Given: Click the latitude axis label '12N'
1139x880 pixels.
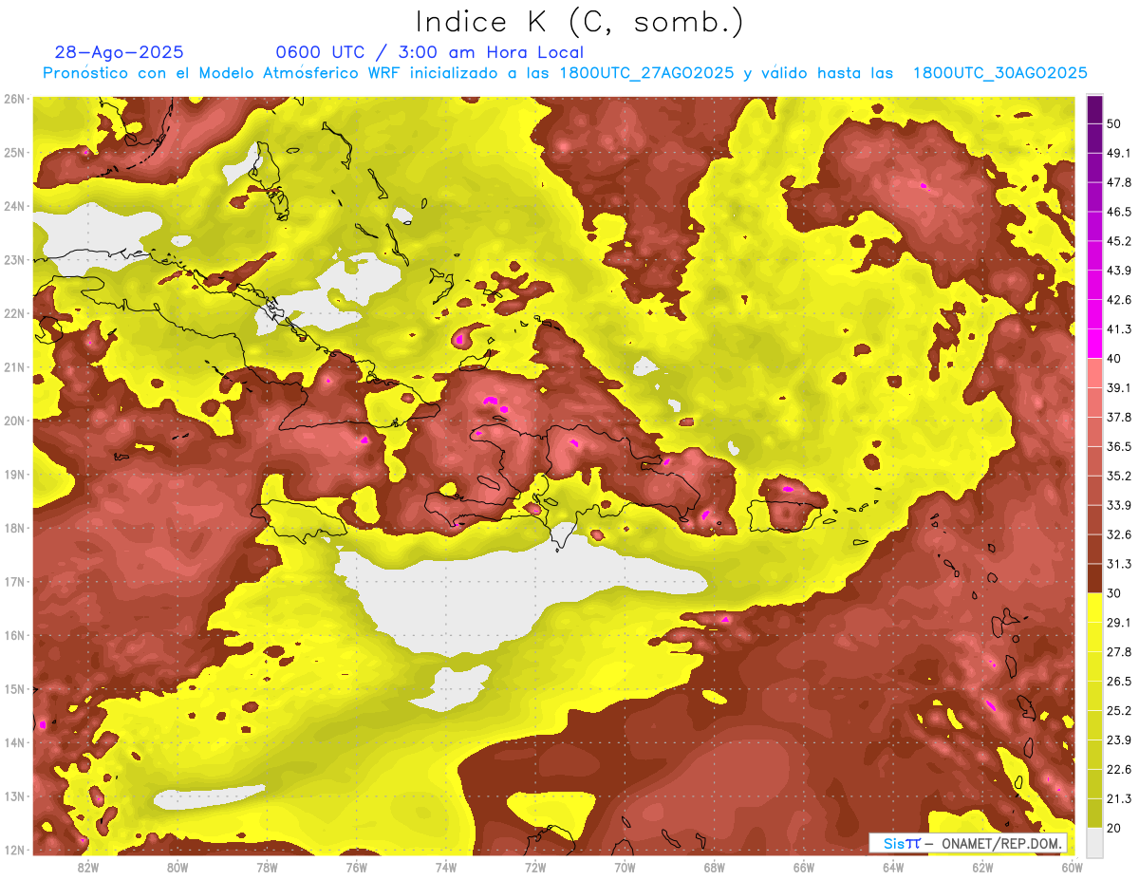Looking at the screenshot, I should click(14, 850).
